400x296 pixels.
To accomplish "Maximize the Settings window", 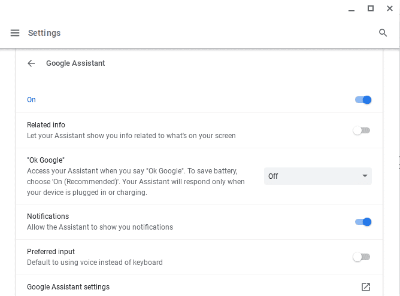I will coord(371,8).
